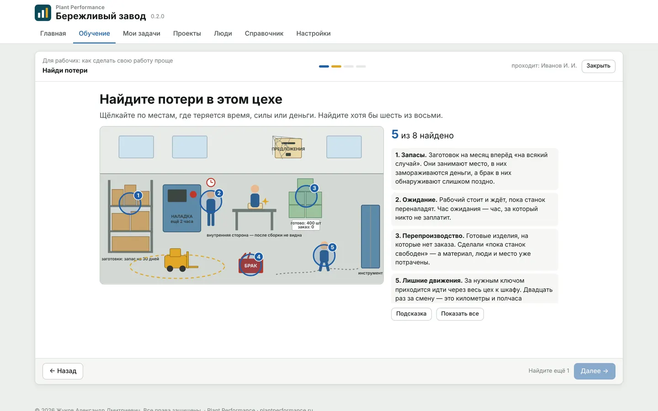The image size is (658, 411).
Task: Click marker 5 on the walking worker
Action: (332, 248)
